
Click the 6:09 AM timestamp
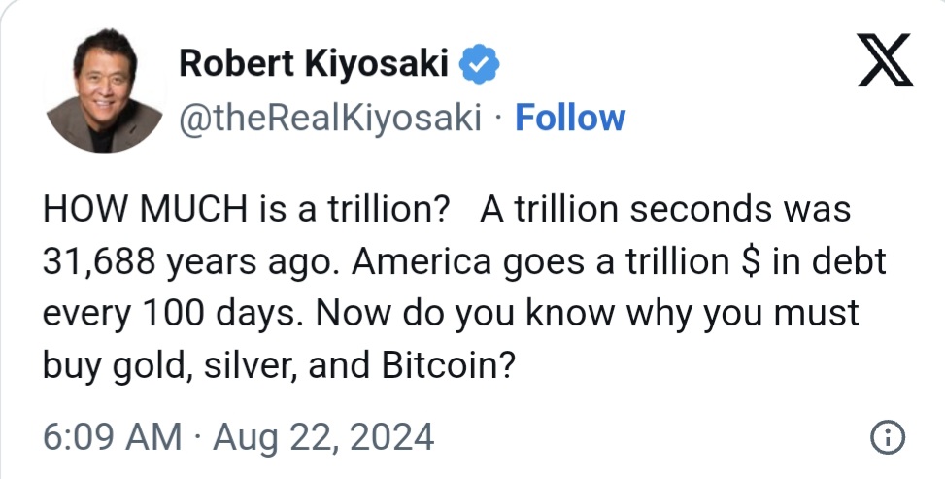113,436
